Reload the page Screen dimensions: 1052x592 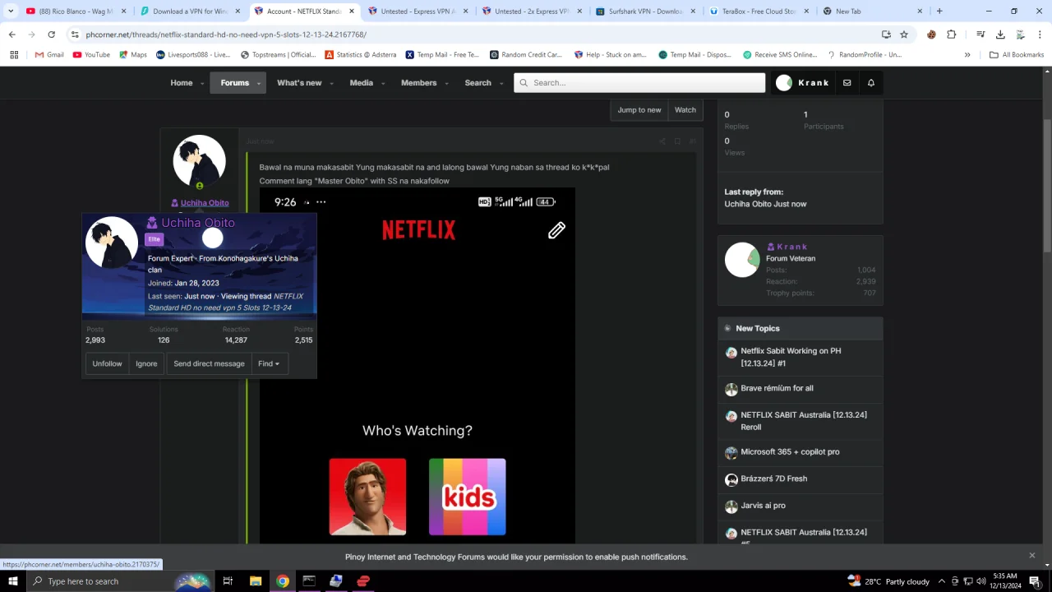coord(51,35)
